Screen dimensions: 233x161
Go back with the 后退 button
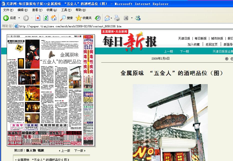point(9,18)
